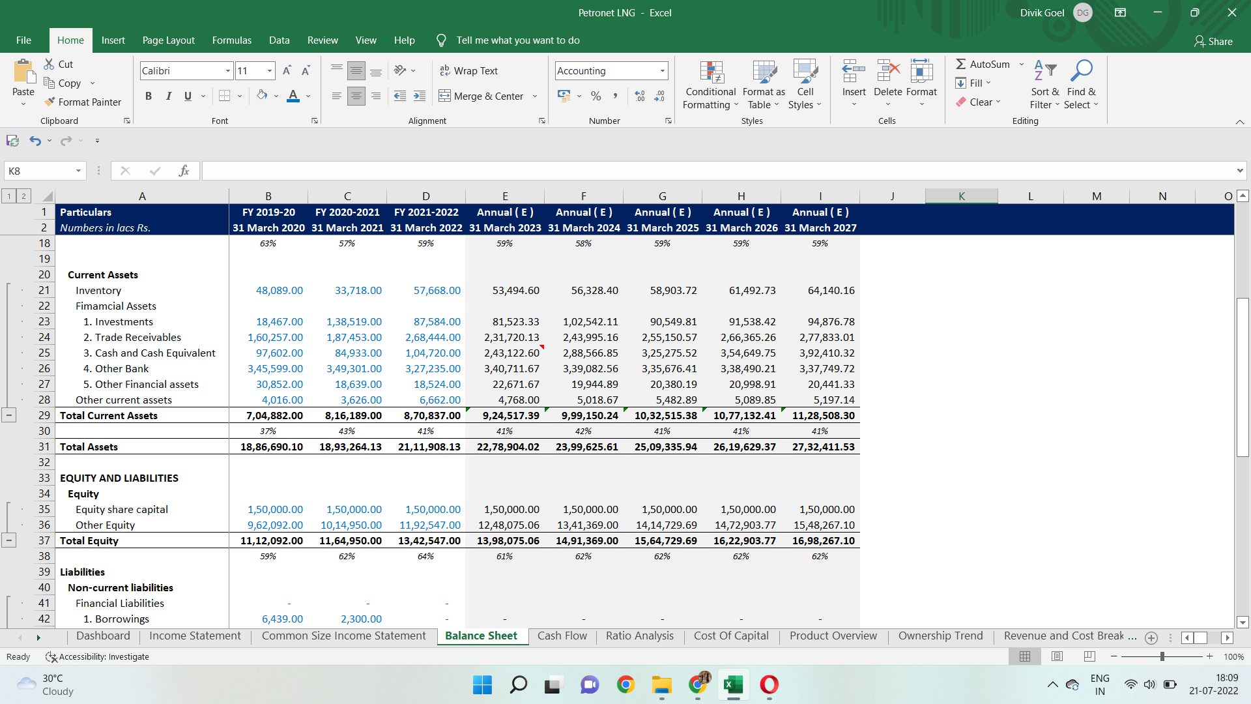Screen dimensions: 1251x704
Task: Switch to the Cash Flow sheet
Action: (562, 636)
